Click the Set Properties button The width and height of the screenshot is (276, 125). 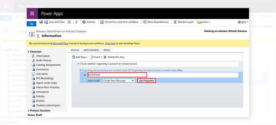click(147, 81)
